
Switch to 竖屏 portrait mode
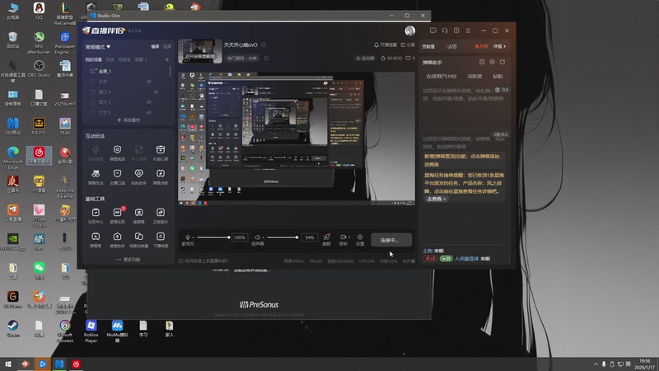pyautogui.click(x=167, y=47)
